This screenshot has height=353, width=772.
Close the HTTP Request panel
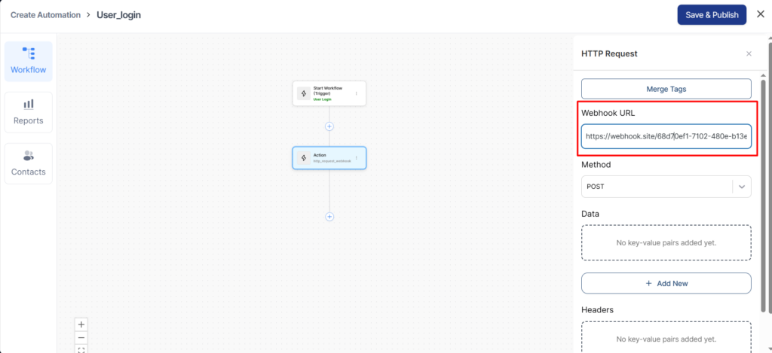749,54
